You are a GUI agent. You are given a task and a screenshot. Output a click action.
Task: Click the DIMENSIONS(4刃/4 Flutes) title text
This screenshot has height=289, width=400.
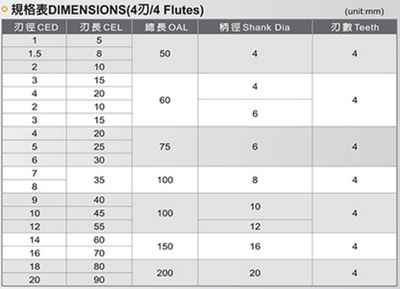pos(126,10)
